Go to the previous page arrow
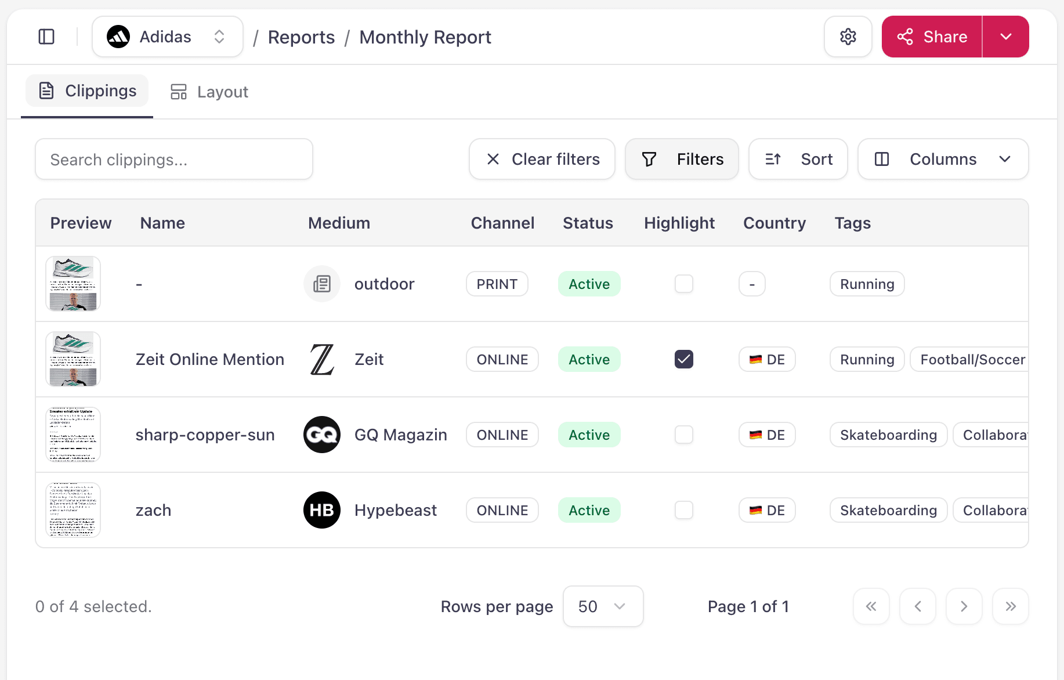Image resolution: width=1064 pixels, height=680 pixels. pyautogui.click(x=917, y=606)
